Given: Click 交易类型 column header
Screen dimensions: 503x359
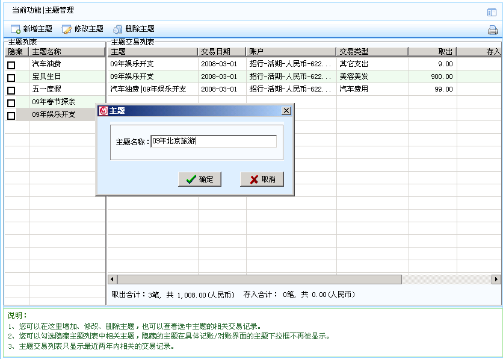Looking at the screenshot, I should (371, 52).
